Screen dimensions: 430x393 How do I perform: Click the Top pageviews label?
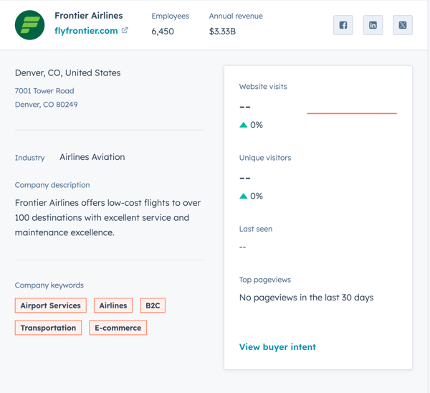(265, 280)
